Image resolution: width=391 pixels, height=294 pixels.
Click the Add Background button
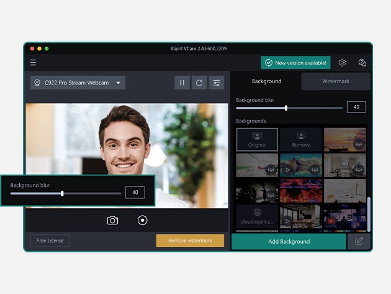pos(289,241)
